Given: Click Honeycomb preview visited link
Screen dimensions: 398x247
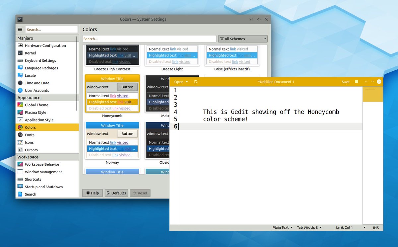Looking at the screenshot, I should point(123,96).
